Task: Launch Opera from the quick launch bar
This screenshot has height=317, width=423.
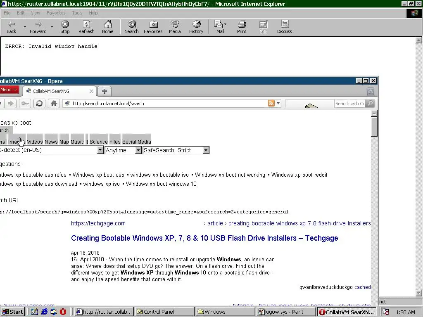Action: click(63, 312)
